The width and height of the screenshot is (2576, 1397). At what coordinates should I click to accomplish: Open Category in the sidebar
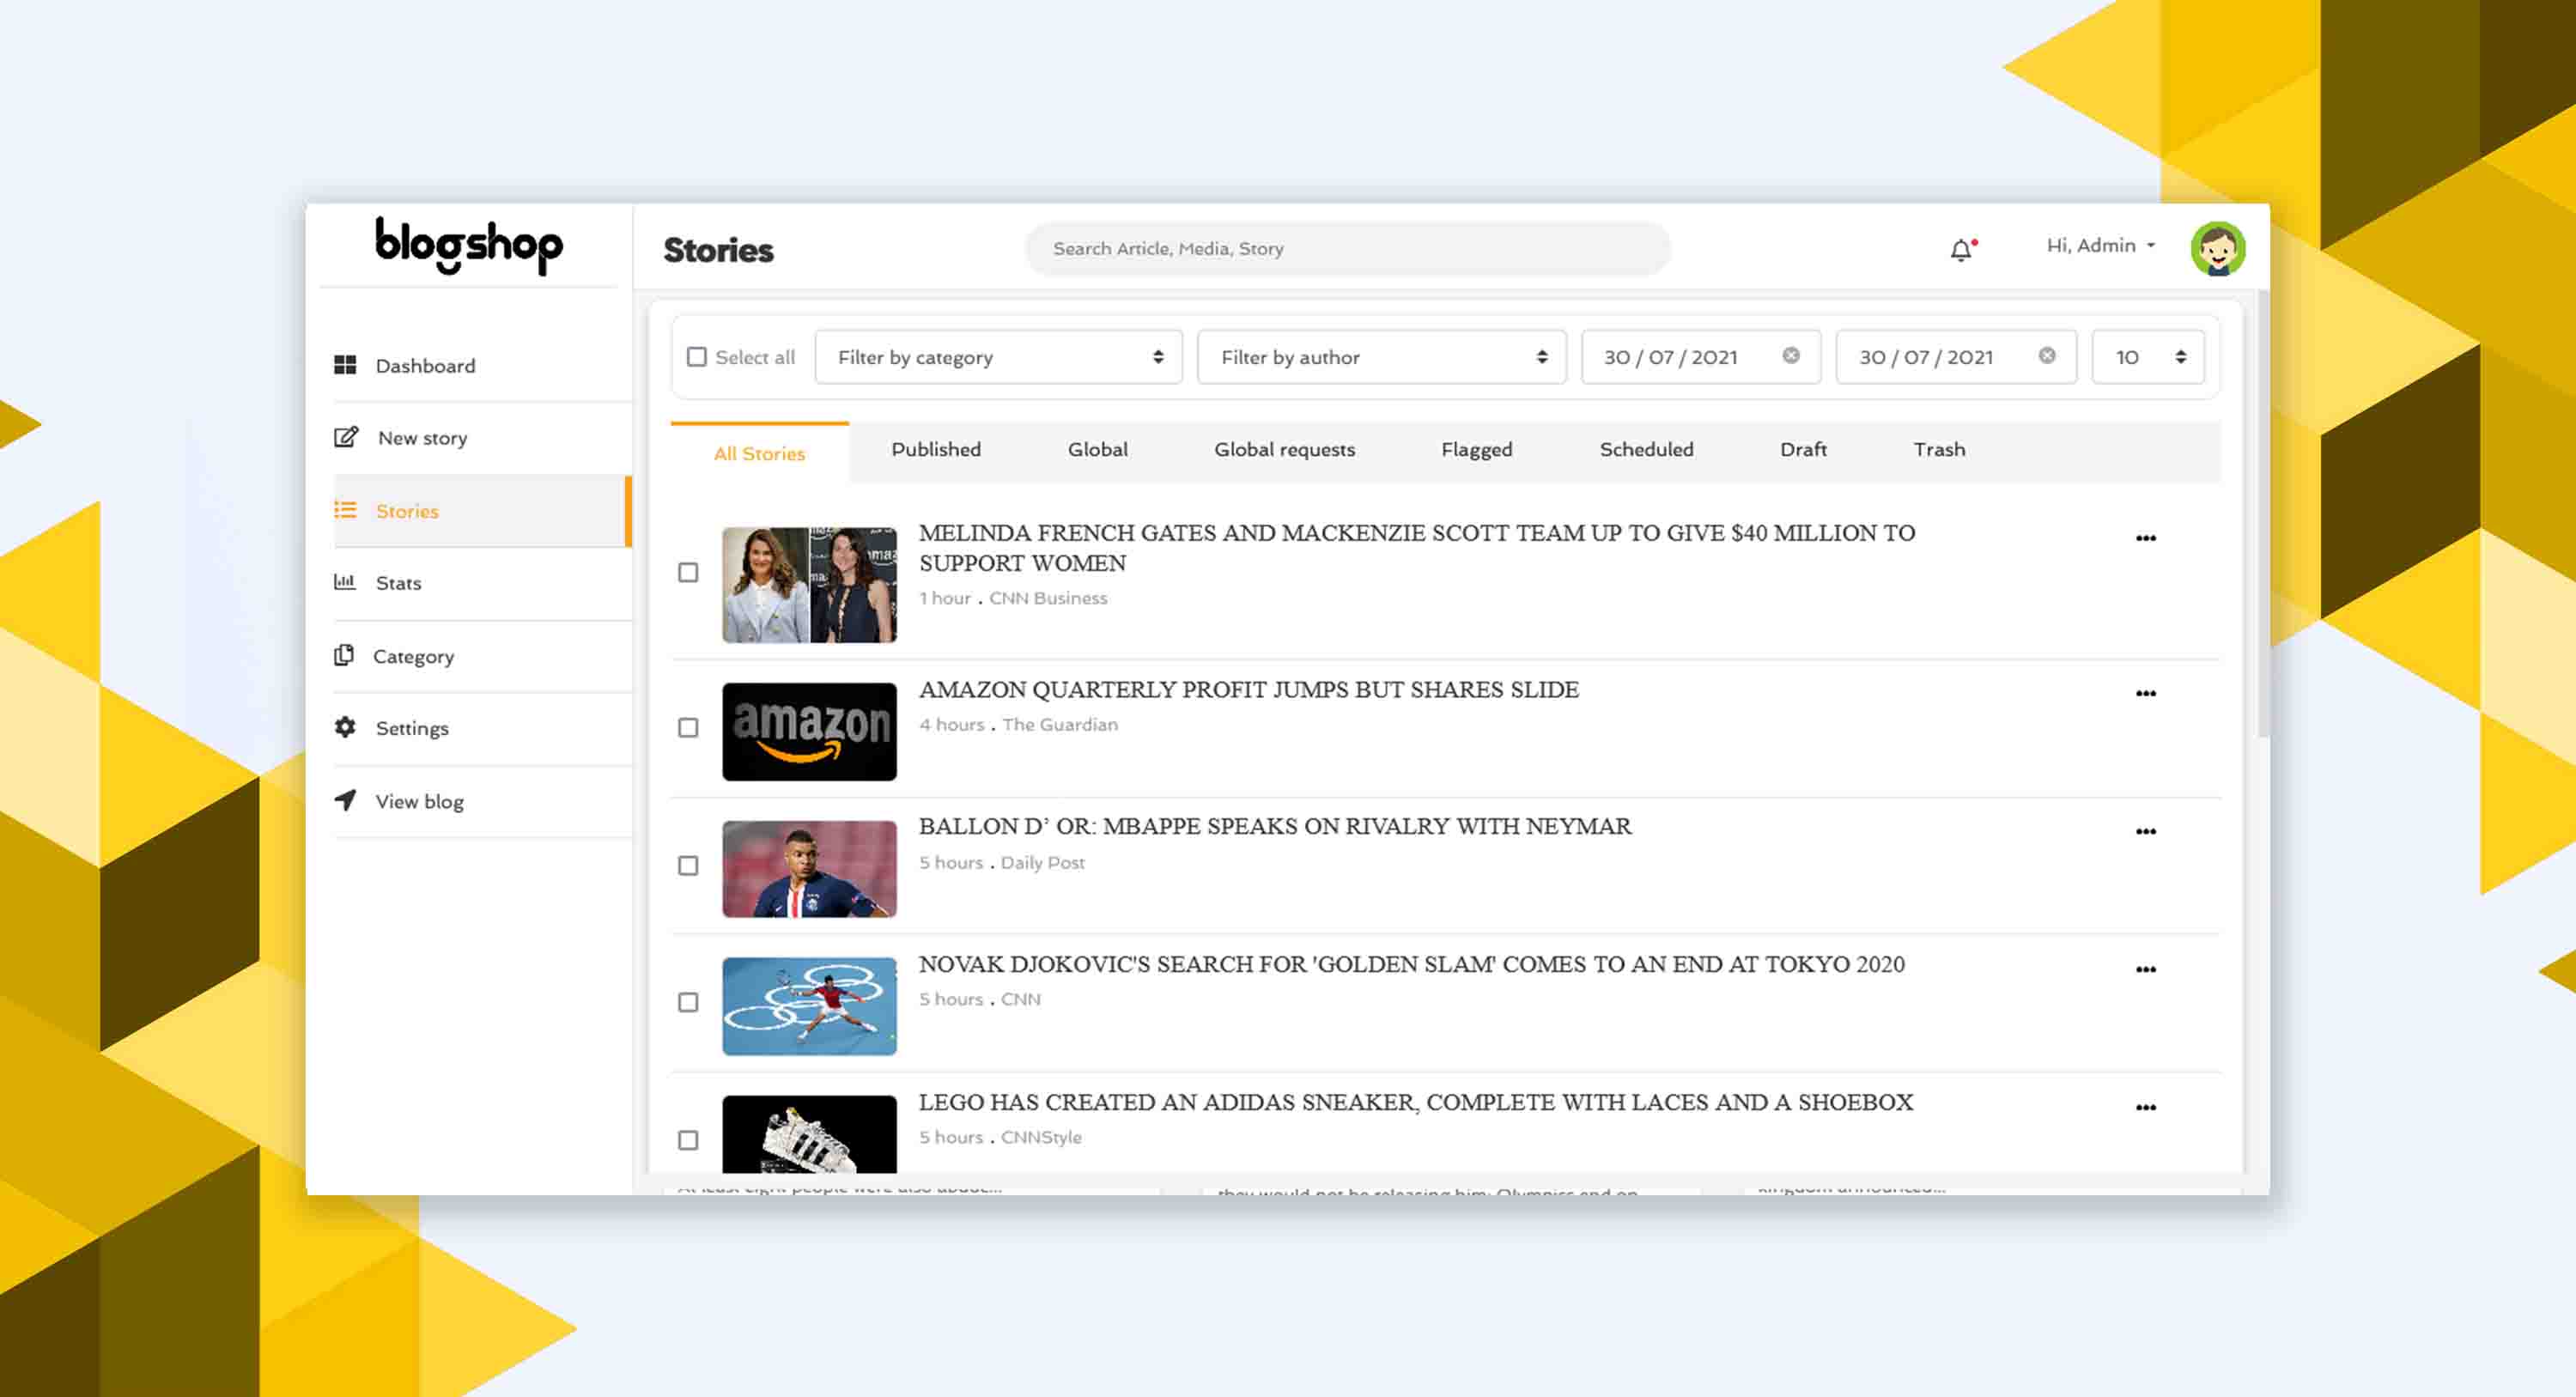click(x=482, y=656)
